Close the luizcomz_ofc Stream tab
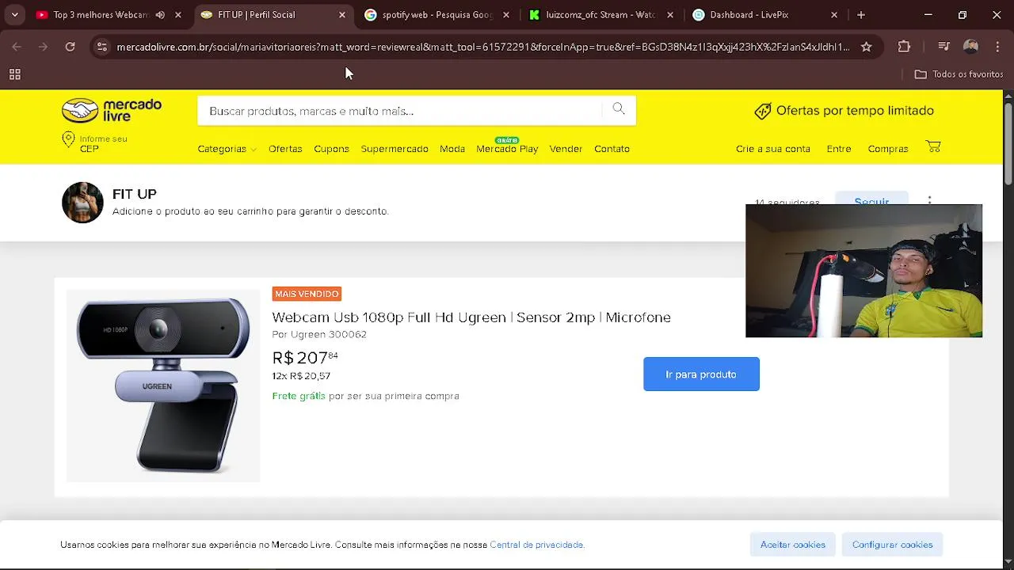 670,14
